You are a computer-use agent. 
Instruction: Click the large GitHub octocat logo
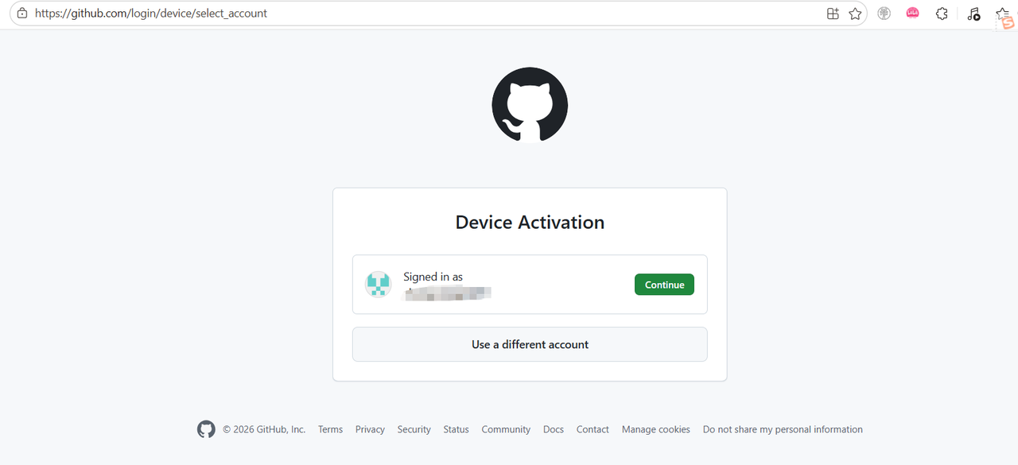click(x=530, y=104)
